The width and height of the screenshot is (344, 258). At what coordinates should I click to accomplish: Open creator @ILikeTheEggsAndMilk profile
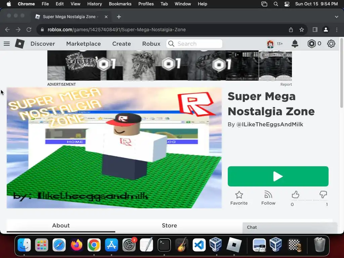(x=270, y=124)
